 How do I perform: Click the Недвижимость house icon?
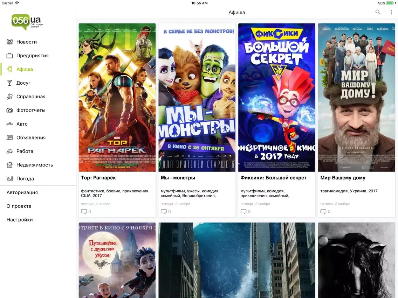pyautogui.click(x=10, y=165)
